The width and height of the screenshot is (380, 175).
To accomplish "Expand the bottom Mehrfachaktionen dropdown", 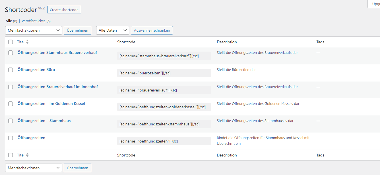I will pos(33,168).
